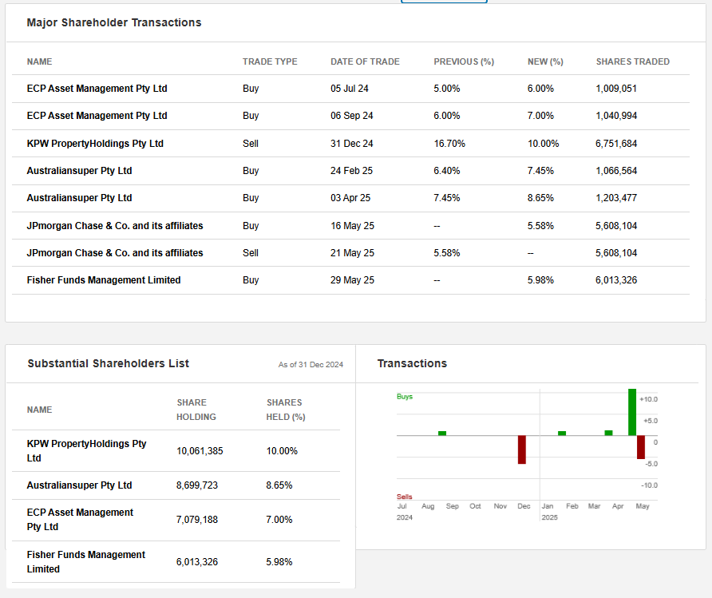Click the large green buy bar in May

point(632,412)
